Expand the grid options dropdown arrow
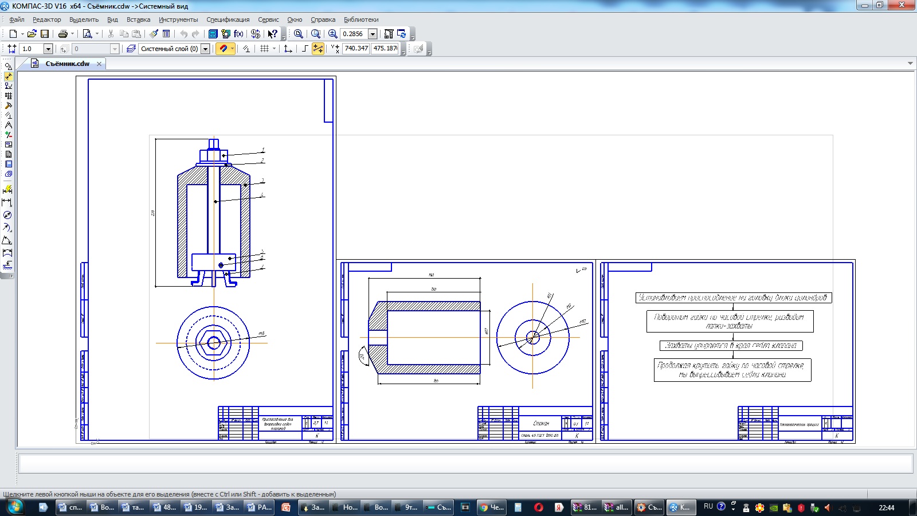Image resolution: width=917 pixels, height=516 pixels. point(274,49)
